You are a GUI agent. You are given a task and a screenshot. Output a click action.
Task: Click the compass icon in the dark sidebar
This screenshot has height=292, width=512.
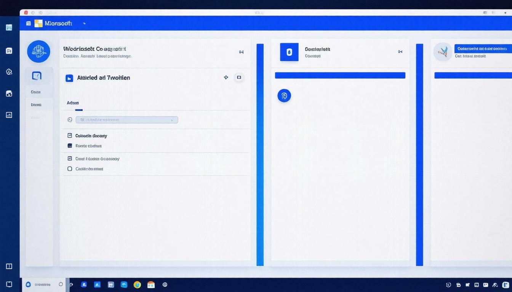tap(9, 71)
